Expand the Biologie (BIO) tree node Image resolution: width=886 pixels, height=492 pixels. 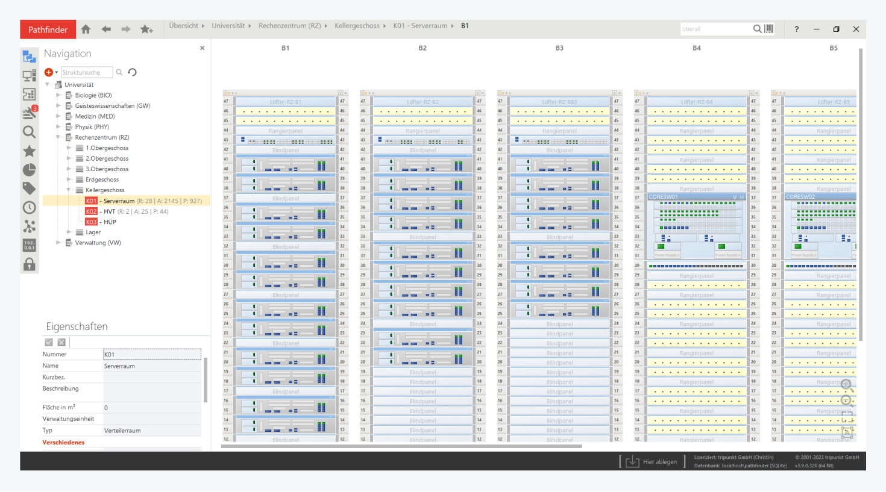point(58,95)
